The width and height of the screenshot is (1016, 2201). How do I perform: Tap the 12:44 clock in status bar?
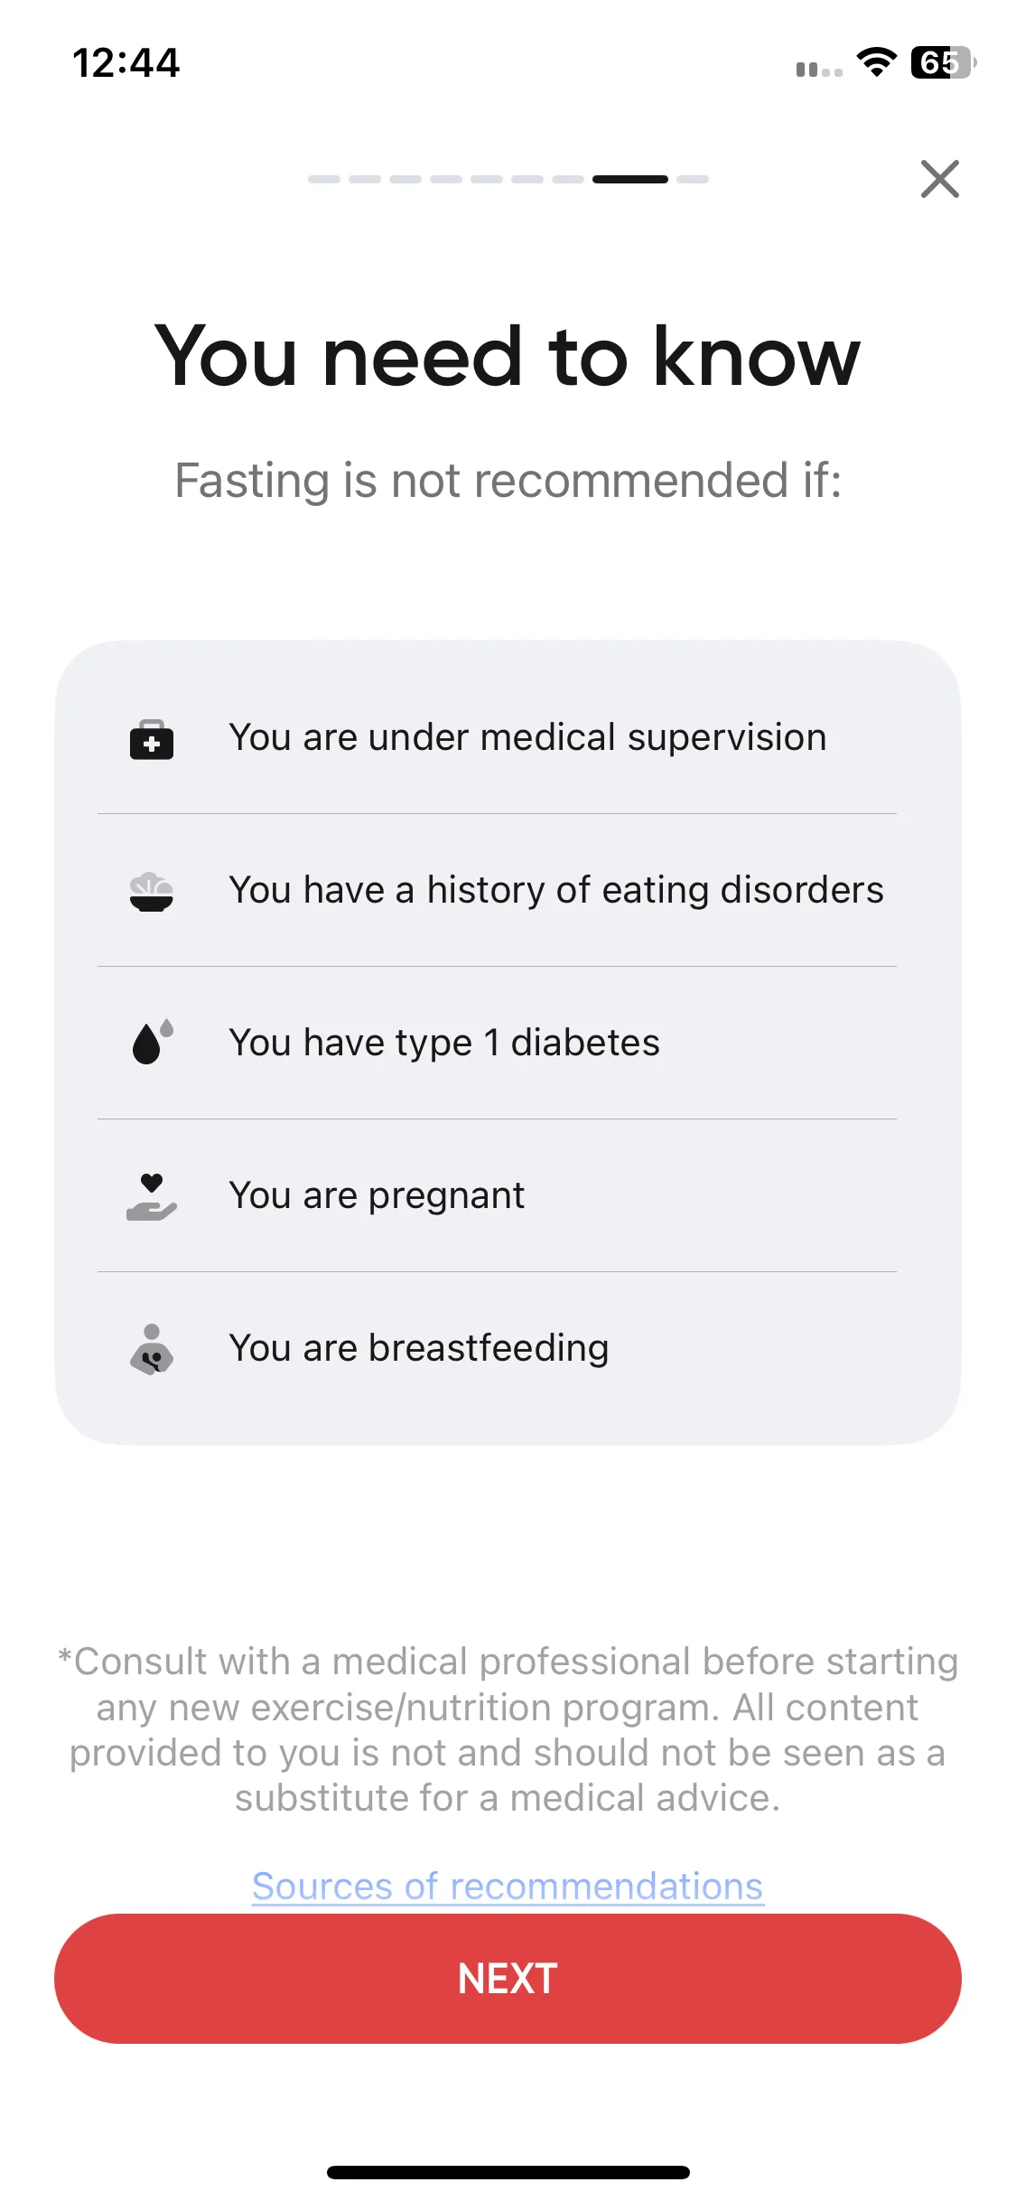pyautogui.click(x=126, y=63)
